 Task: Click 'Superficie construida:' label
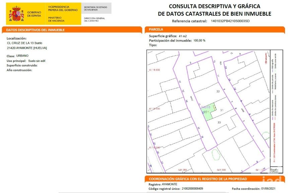22,65
